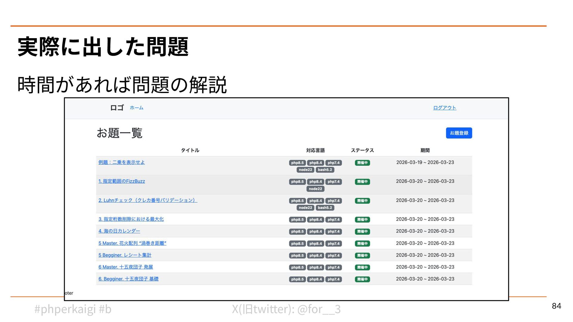Open 5 Begginer. レシート集計 link
This screenshot has width=573, height=322.
(x=125, y=255)
